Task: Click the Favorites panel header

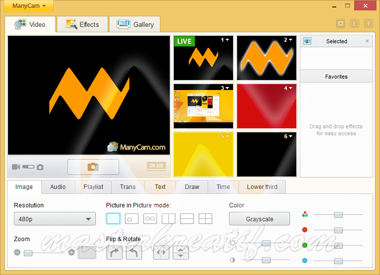Action: (336, 77)
